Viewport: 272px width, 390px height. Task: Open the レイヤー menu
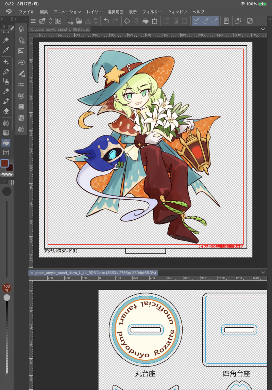tap(94, 12)
